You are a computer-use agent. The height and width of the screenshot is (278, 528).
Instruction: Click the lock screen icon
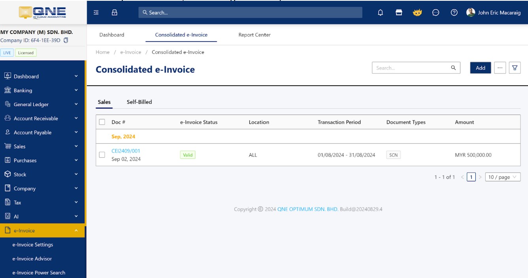[x=114, y=12]
